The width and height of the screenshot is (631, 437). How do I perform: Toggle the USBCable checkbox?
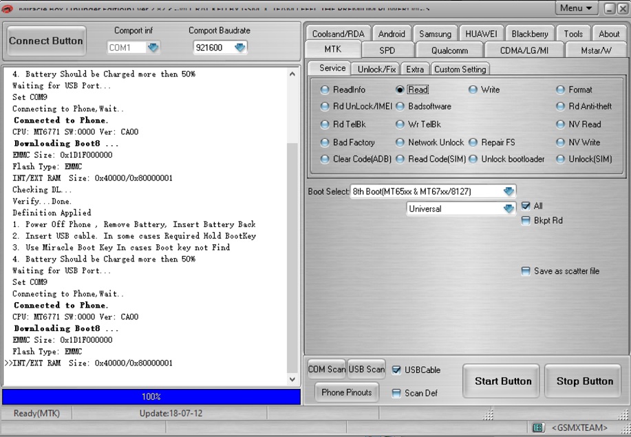point(396,370)
